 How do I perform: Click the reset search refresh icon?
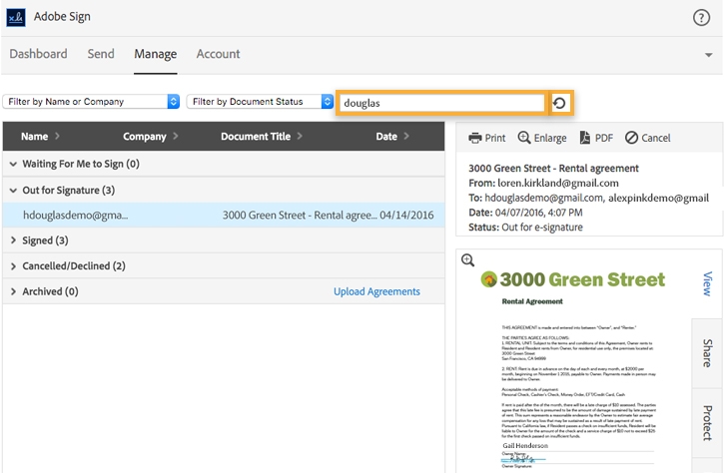(560, 103)
